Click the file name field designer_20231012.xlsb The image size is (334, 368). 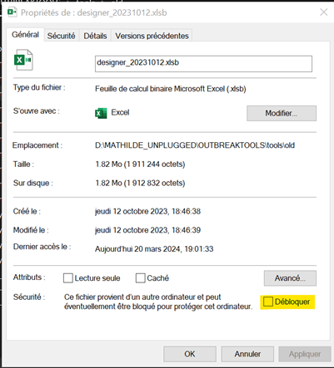[203, 64]
